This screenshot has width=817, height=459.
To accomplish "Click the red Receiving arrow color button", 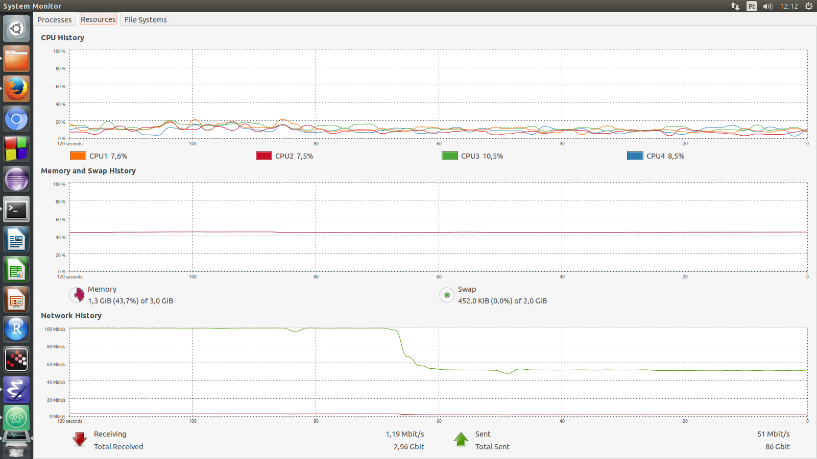I will tap(80, 440).
